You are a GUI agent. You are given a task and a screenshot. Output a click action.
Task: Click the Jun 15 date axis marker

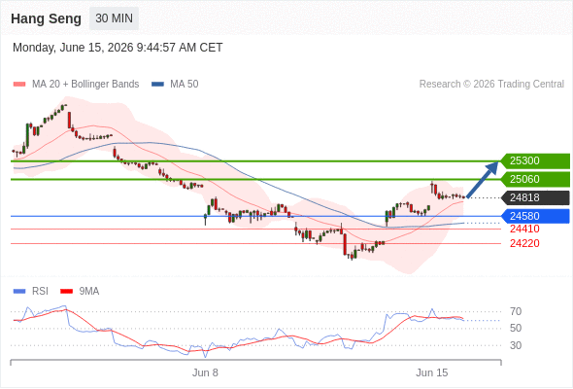pyautogui.click(x=431, y=372)
